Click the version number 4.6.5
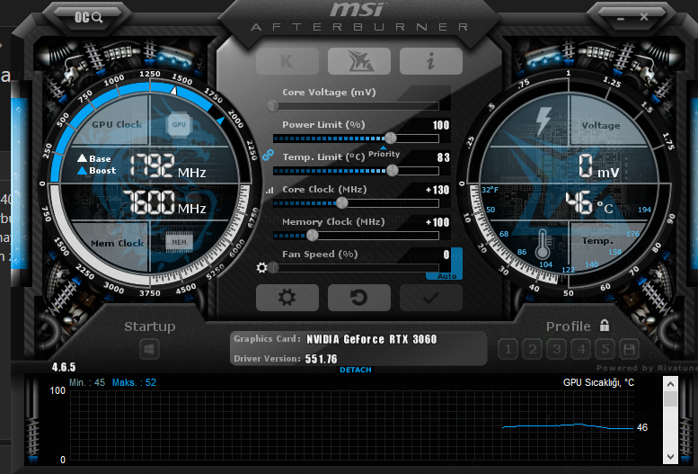Screen dimensions: 698x474 pos(64,368)
